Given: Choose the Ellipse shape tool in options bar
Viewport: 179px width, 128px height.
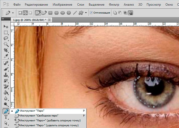Looking at the screenshot, I should pyautogui.click(x=63, y=13).
